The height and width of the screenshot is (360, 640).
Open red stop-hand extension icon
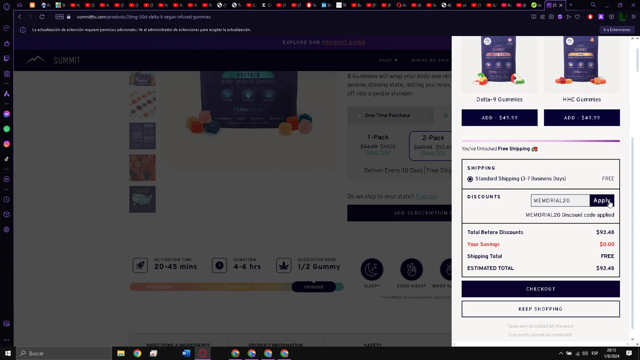(591, 17)
